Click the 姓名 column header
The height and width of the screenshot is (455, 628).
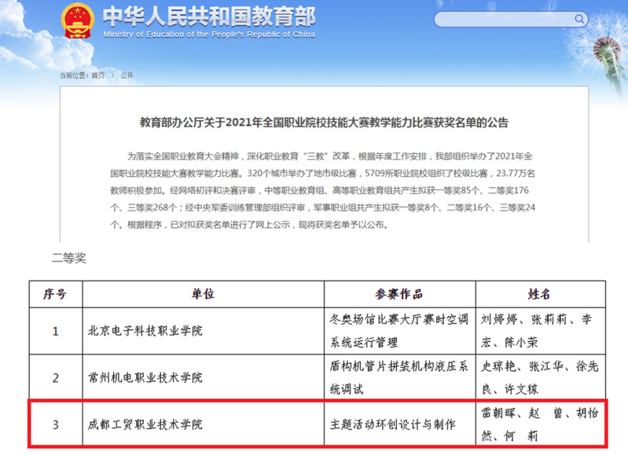(540, 294)
